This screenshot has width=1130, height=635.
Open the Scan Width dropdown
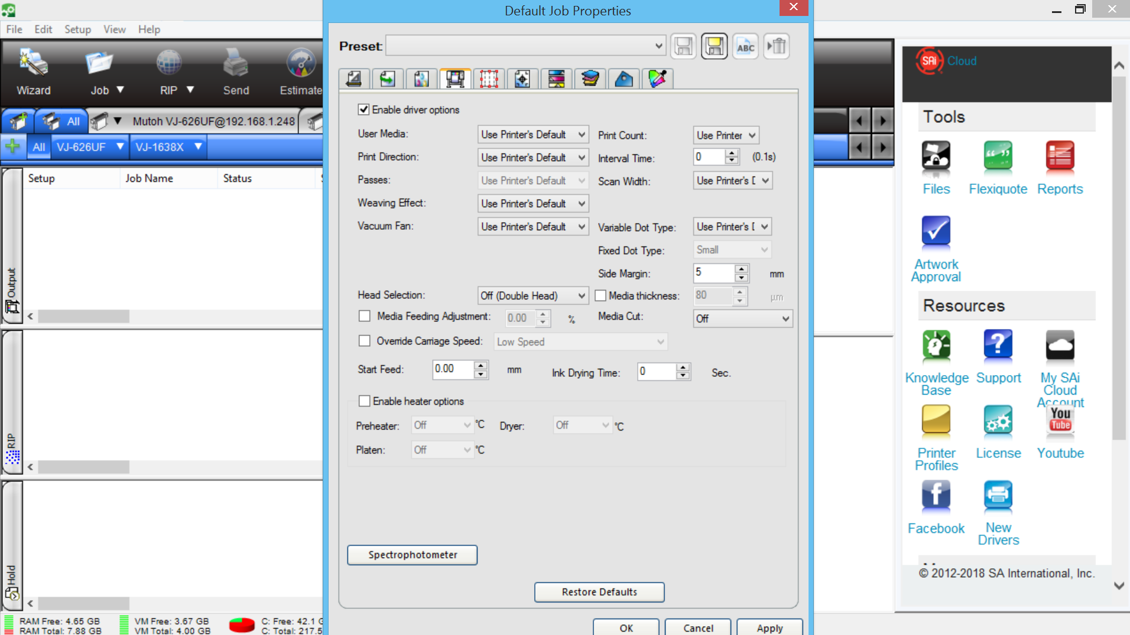[x=732, y=181]
